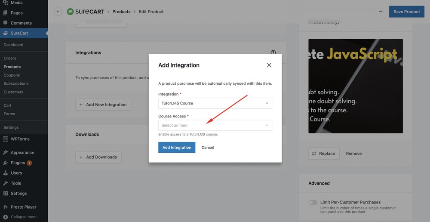
Task: Open the three-dot more options menu
Action: [381, 12]
